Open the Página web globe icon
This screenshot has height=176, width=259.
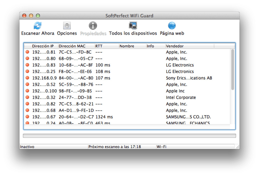tap(172, 26)
